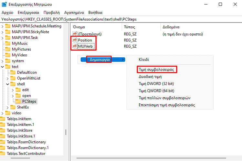Click the shell key folder icon
The height and width of the screenshot is (161, 242).
[x=13, y=84]
